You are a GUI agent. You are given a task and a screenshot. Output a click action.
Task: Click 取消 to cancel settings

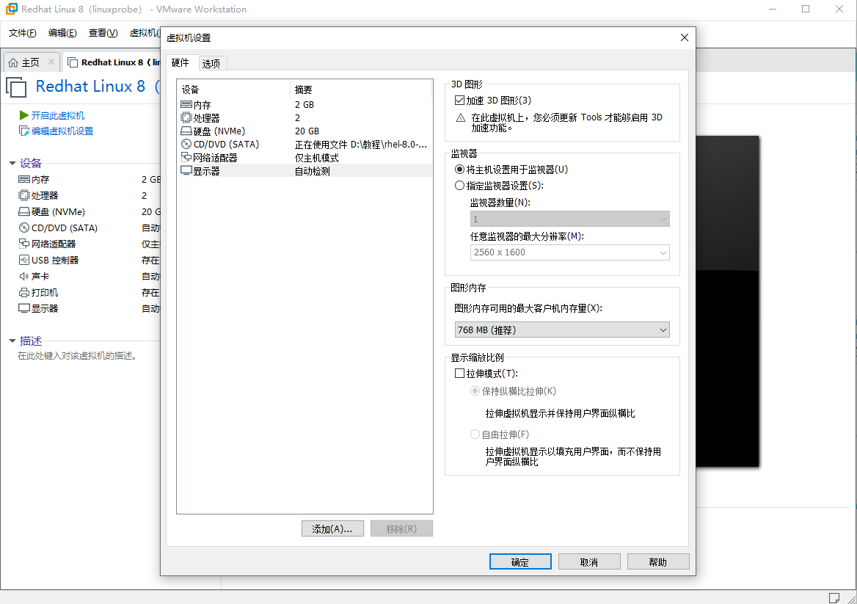click(588, 561)
